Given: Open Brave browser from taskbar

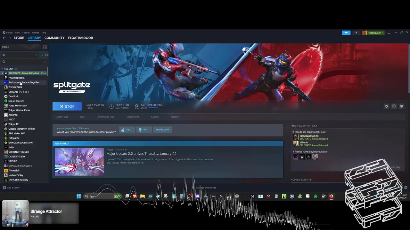Looking at the screenshot, I should (135, 196).
